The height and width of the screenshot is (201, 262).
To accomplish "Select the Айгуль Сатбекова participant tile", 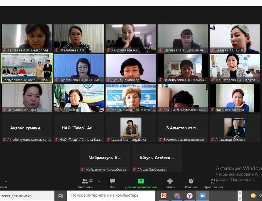I will click(x=157, y=158).
